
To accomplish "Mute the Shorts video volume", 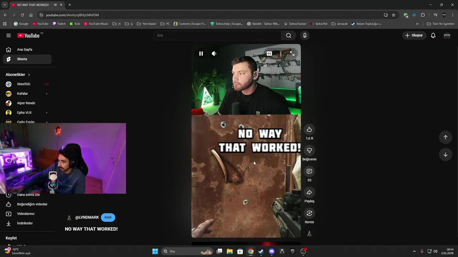I will (x=214, y=54).
